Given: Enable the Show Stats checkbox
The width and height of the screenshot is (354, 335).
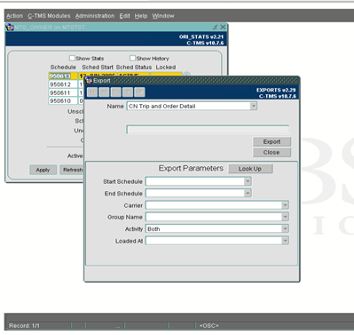Looking at the screenshot, I should click(72, 58).
